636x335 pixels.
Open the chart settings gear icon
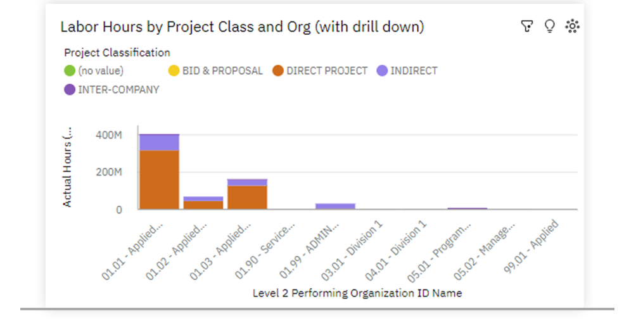(573, 26)
